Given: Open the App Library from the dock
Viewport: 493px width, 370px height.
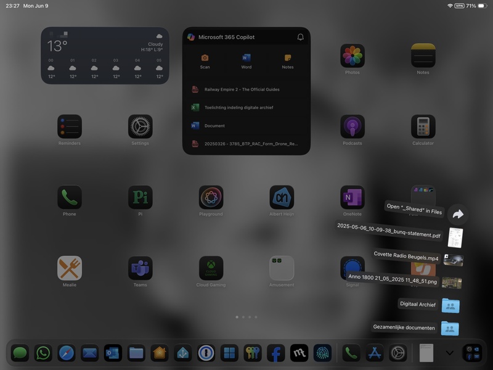Looking at the screenshot, I should point(472,353).
